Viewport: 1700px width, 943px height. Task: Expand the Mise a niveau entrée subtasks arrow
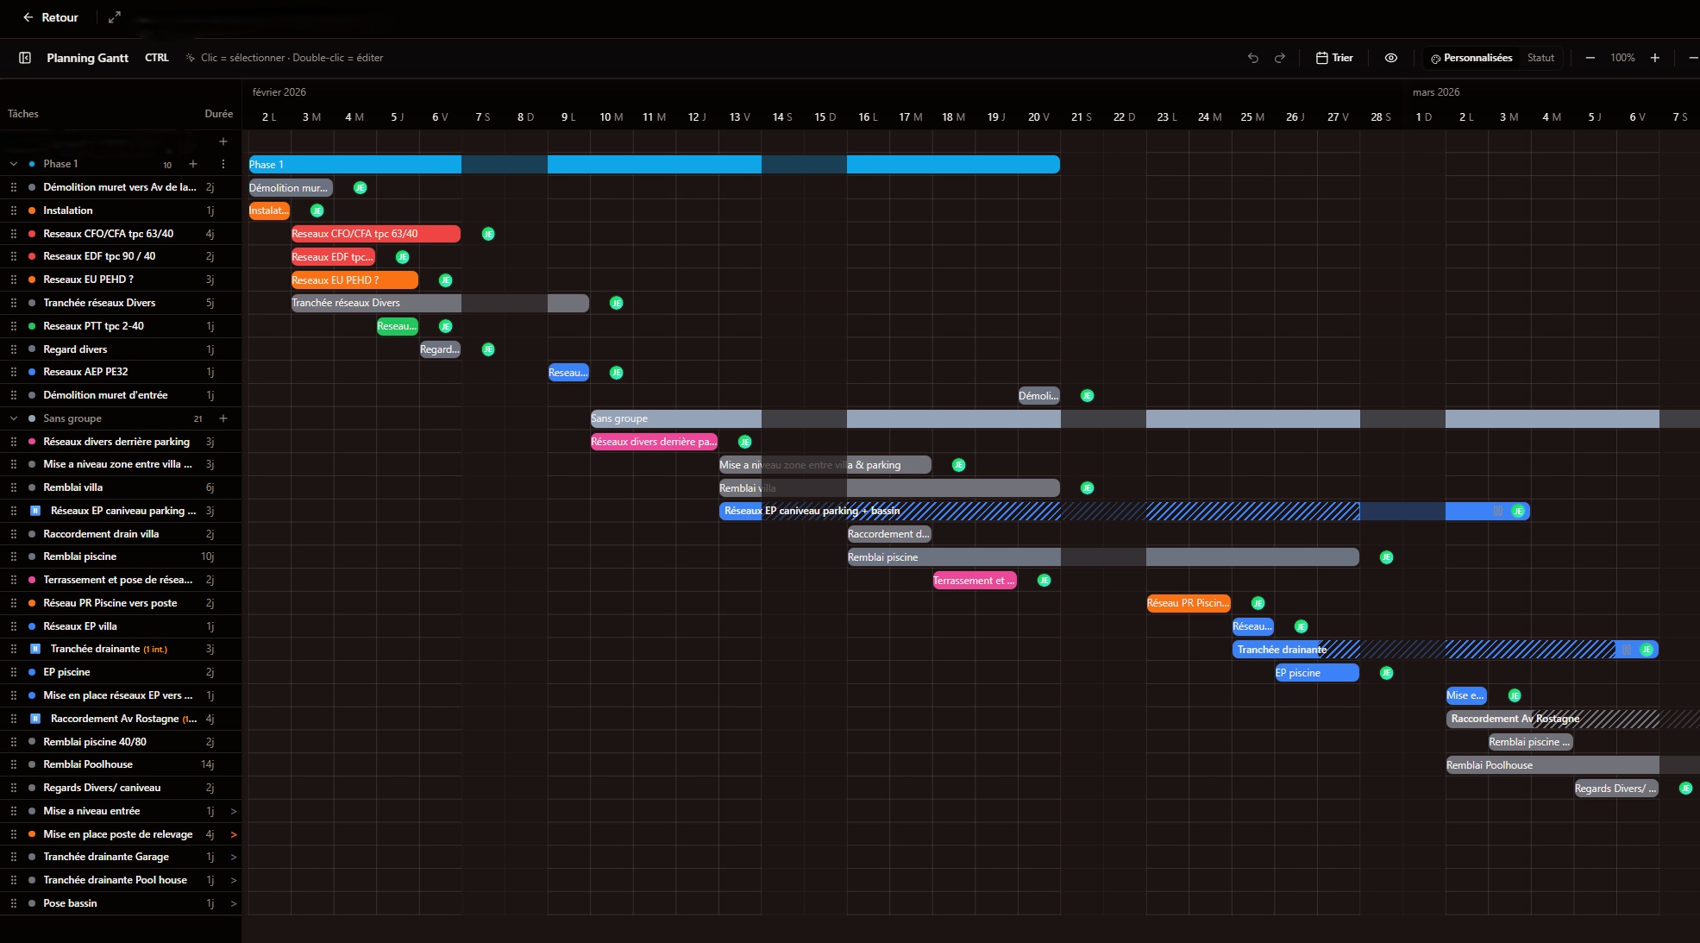tap(233, 811)
